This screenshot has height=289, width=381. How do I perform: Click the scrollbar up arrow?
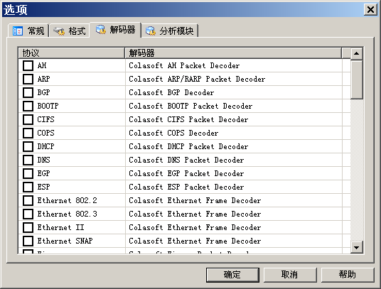click(356, 53)
